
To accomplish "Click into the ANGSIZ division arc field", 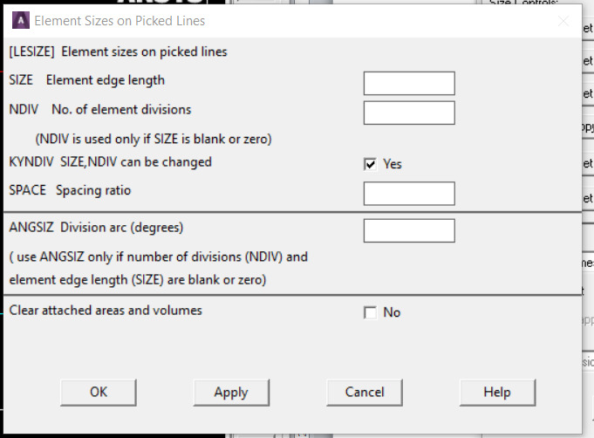I will coord(409,230).
